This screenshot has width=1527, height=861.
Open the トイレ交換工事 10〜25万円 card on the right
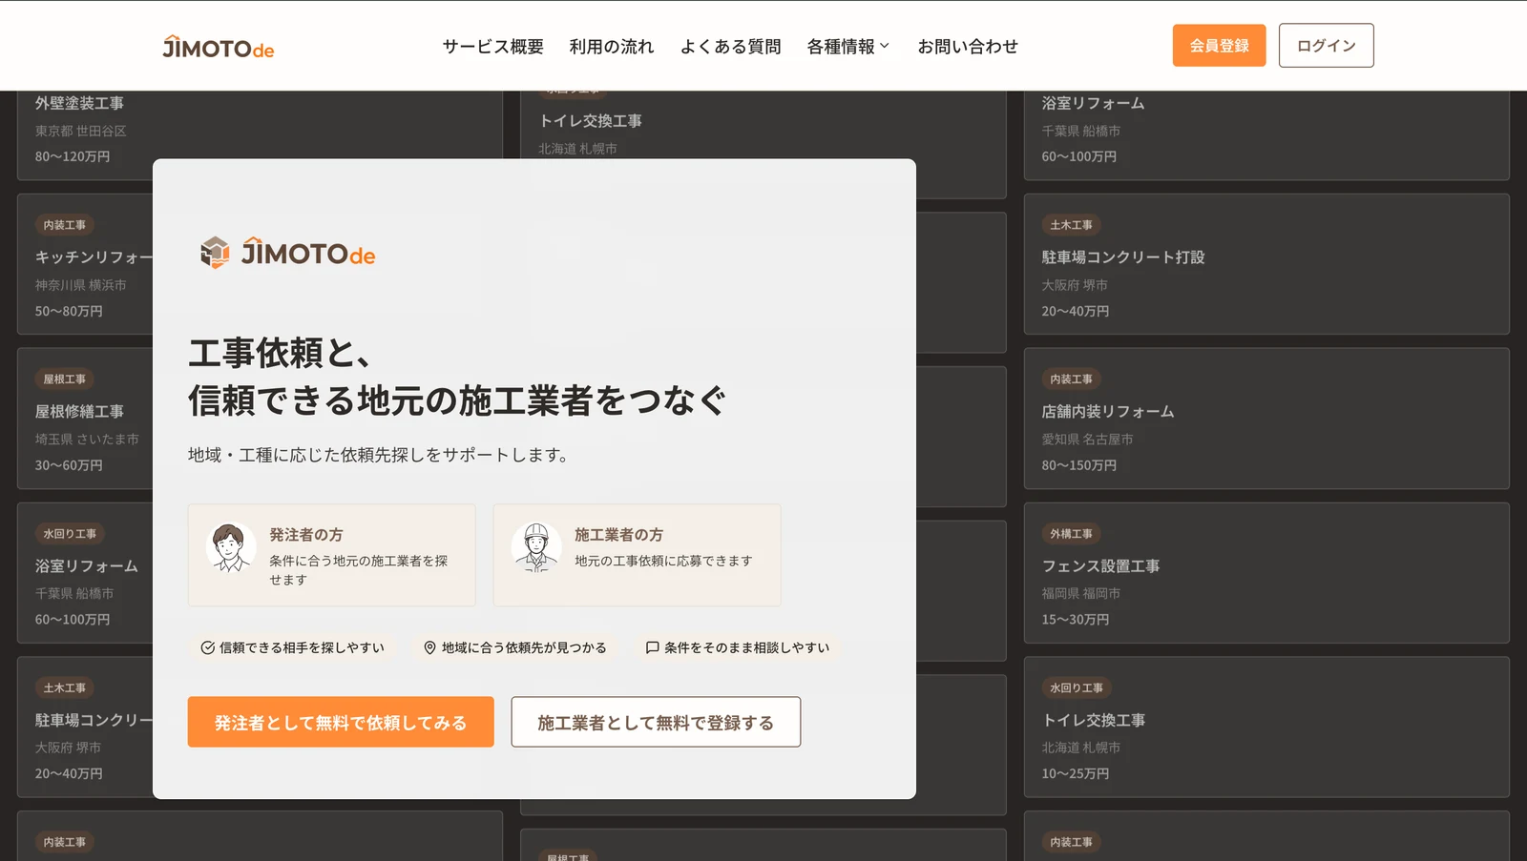coord(1266,727)
